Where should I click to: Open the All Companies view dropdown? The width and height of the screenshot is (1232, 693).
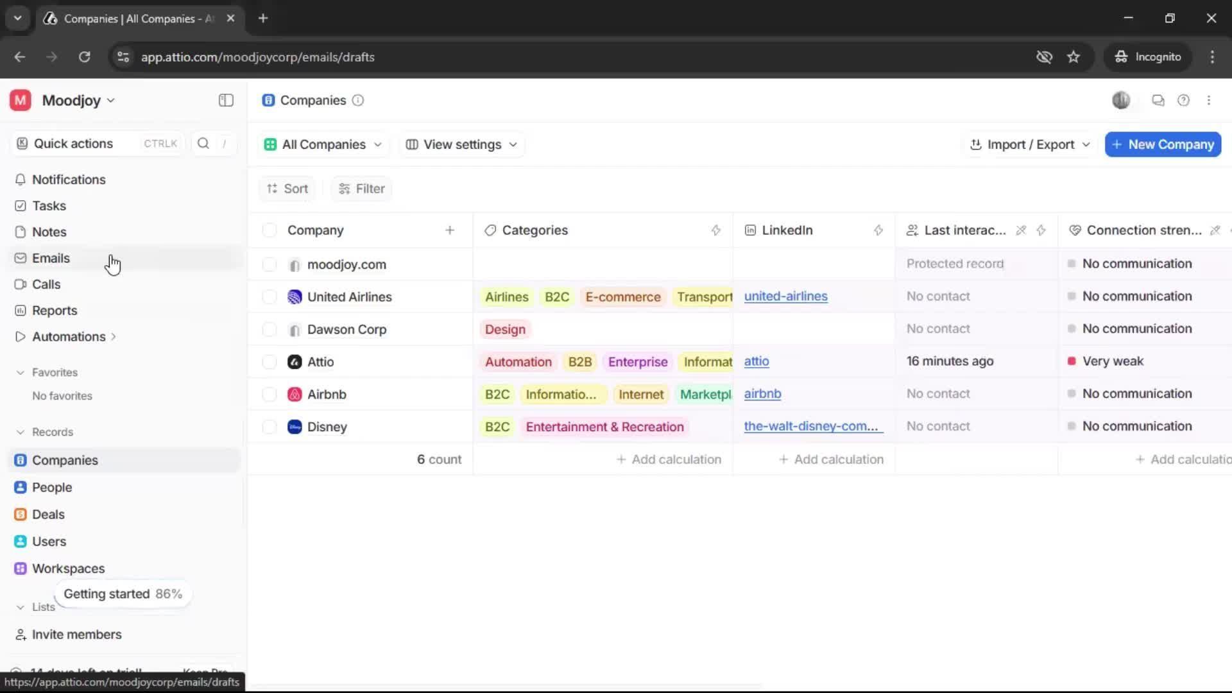tap(323, 144)
